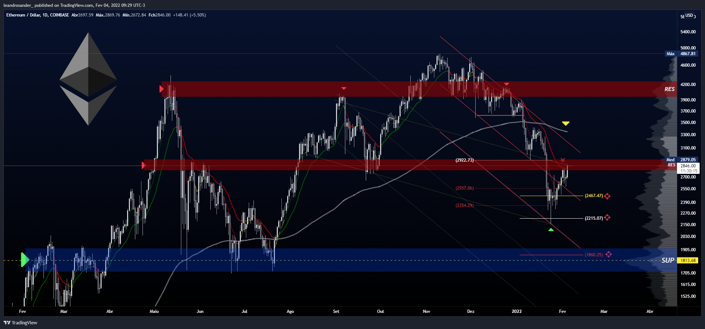Click the target icon next to 2467.47

(x=607, y=196)
